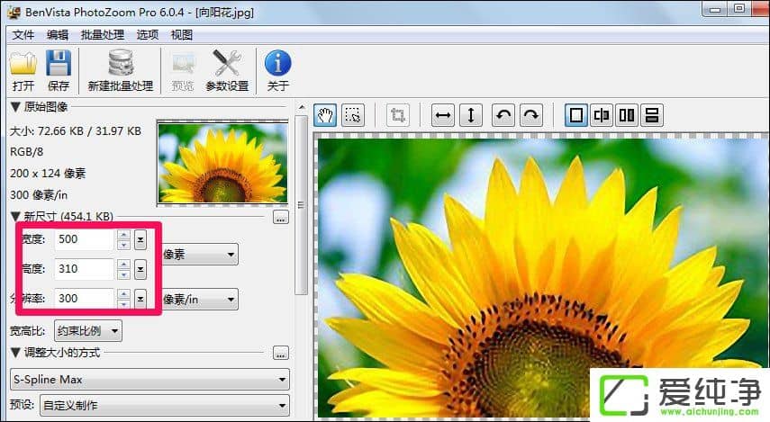Open the 视图 menu
Image resolution: width=770 pixels, height=422 pixels.
182,35
